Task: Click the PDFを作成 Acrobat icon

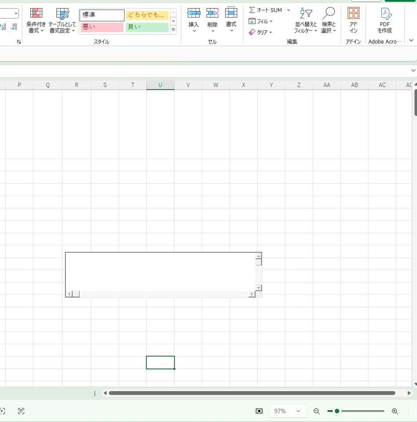Action: pos(385,13)
